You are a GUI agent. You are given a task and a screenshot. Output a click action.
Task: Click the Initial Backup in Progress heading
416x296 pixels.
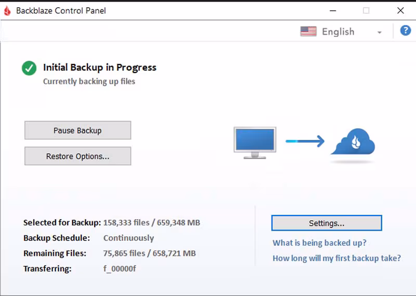click(99, 67)
